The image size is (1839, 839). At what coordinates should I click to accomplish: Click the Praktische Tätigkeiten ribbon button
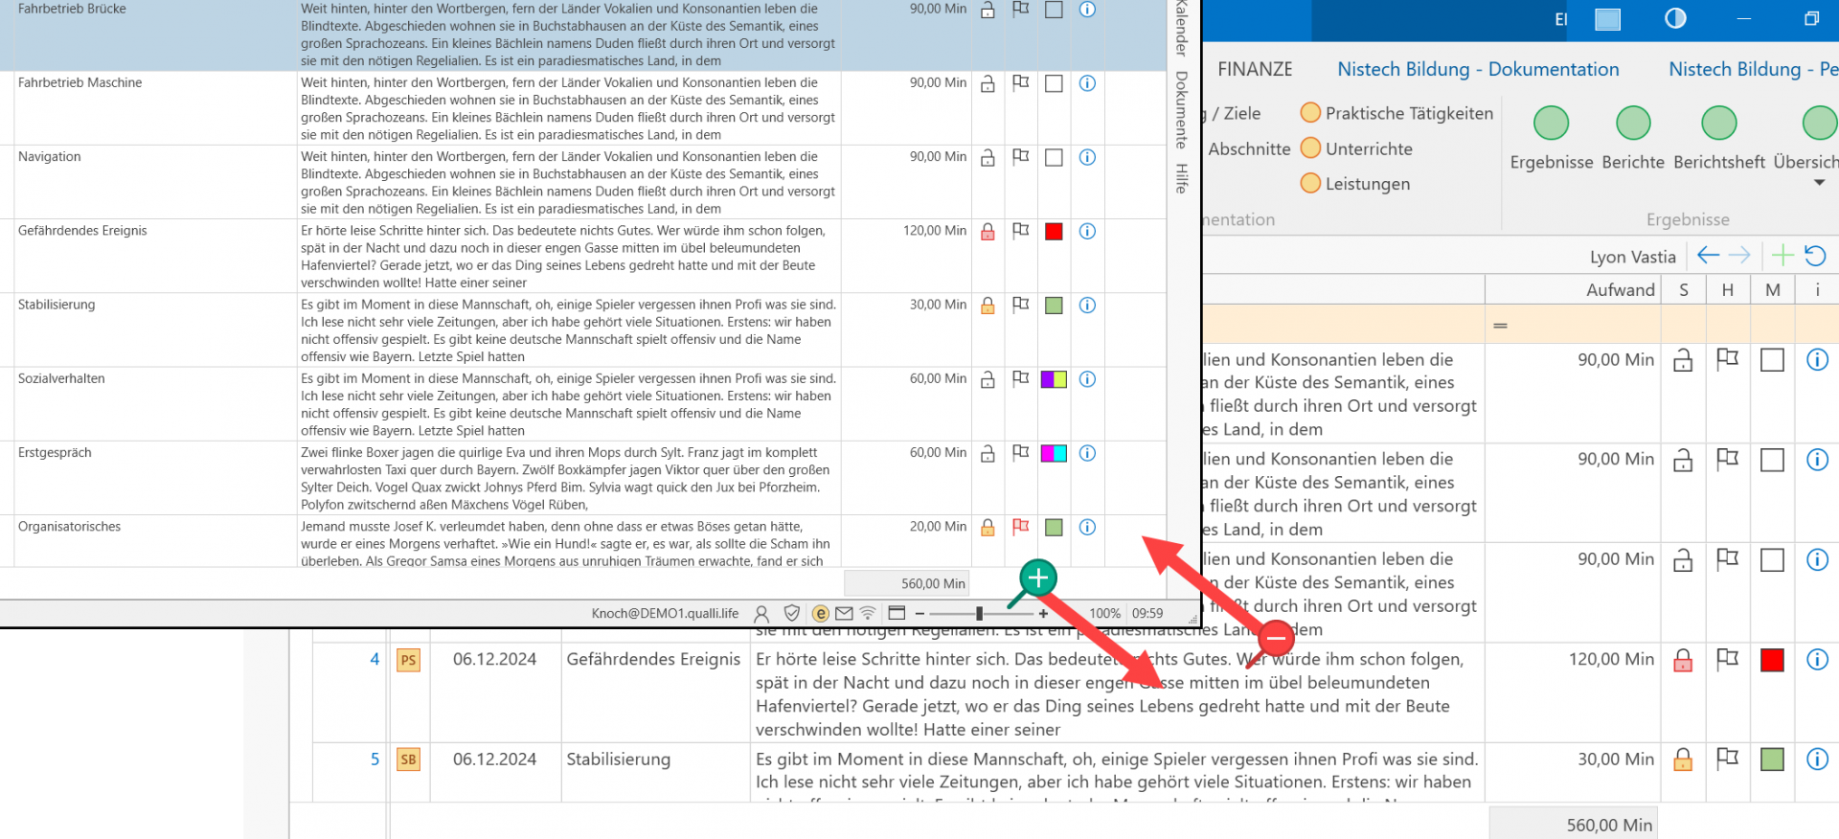[1397, 113]
